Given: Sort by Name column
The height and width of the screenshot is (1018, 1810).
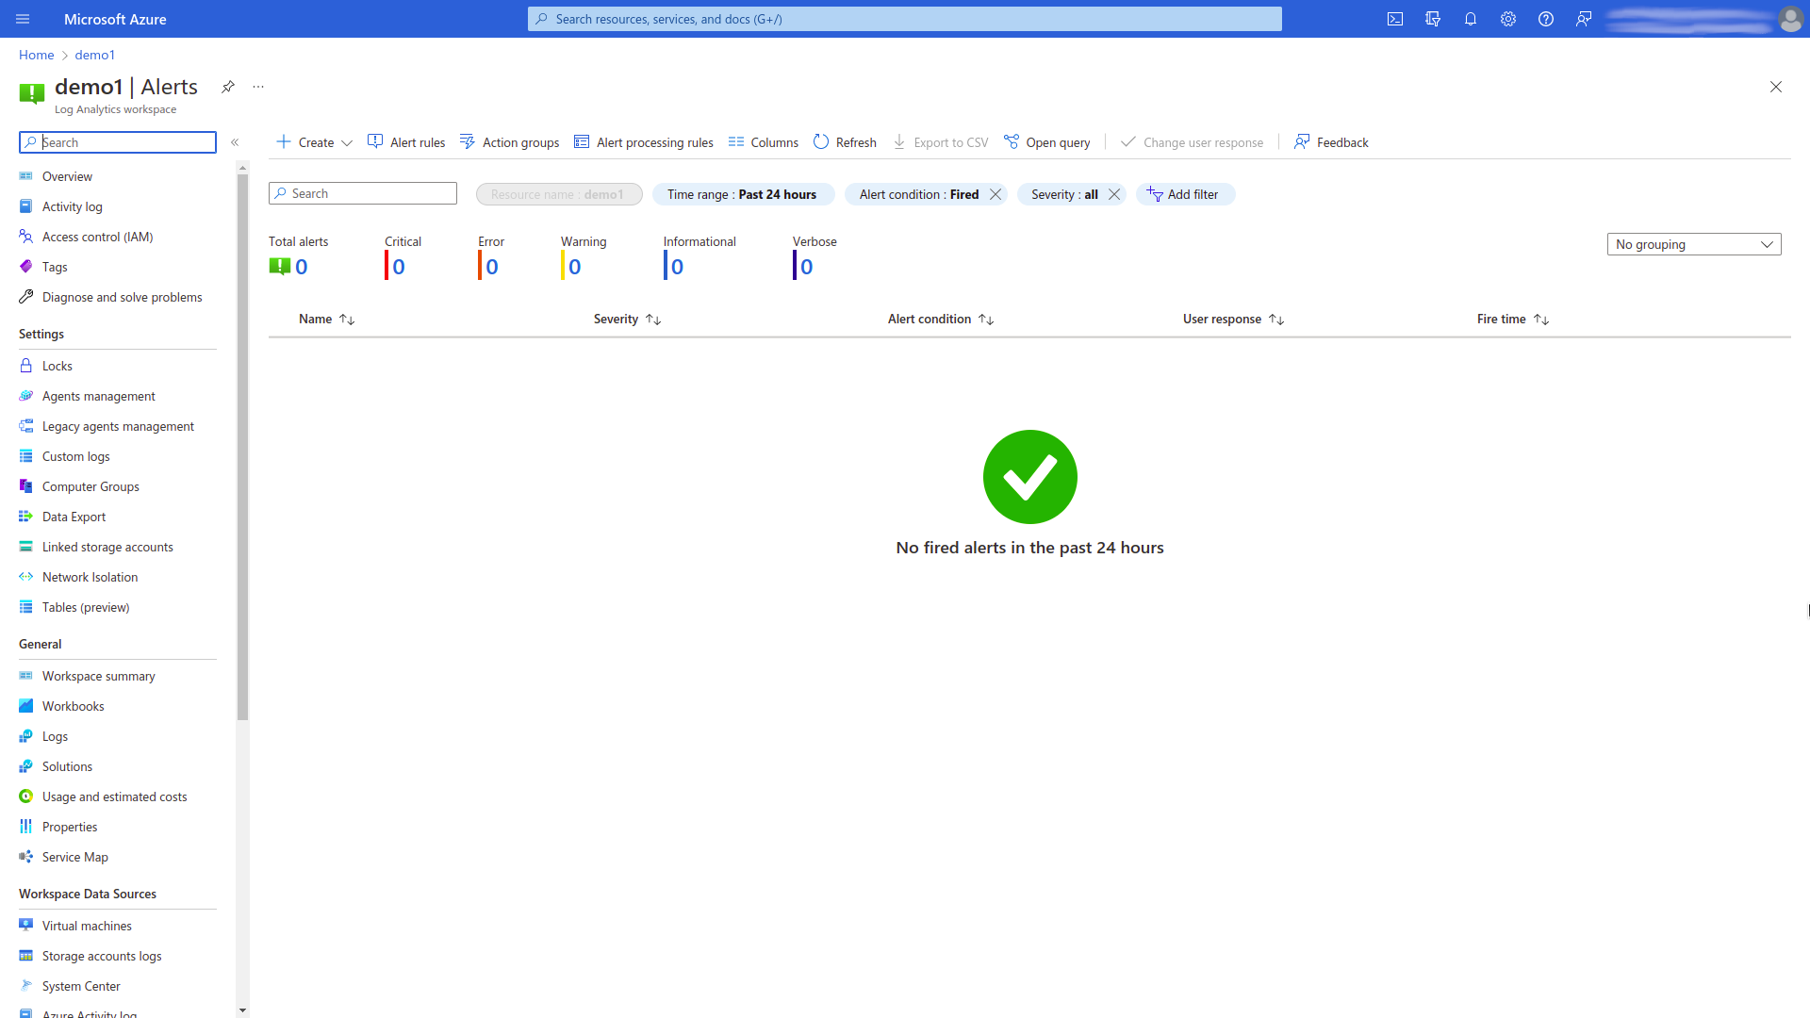Looking at the screenshot, I should pos(326,320).
